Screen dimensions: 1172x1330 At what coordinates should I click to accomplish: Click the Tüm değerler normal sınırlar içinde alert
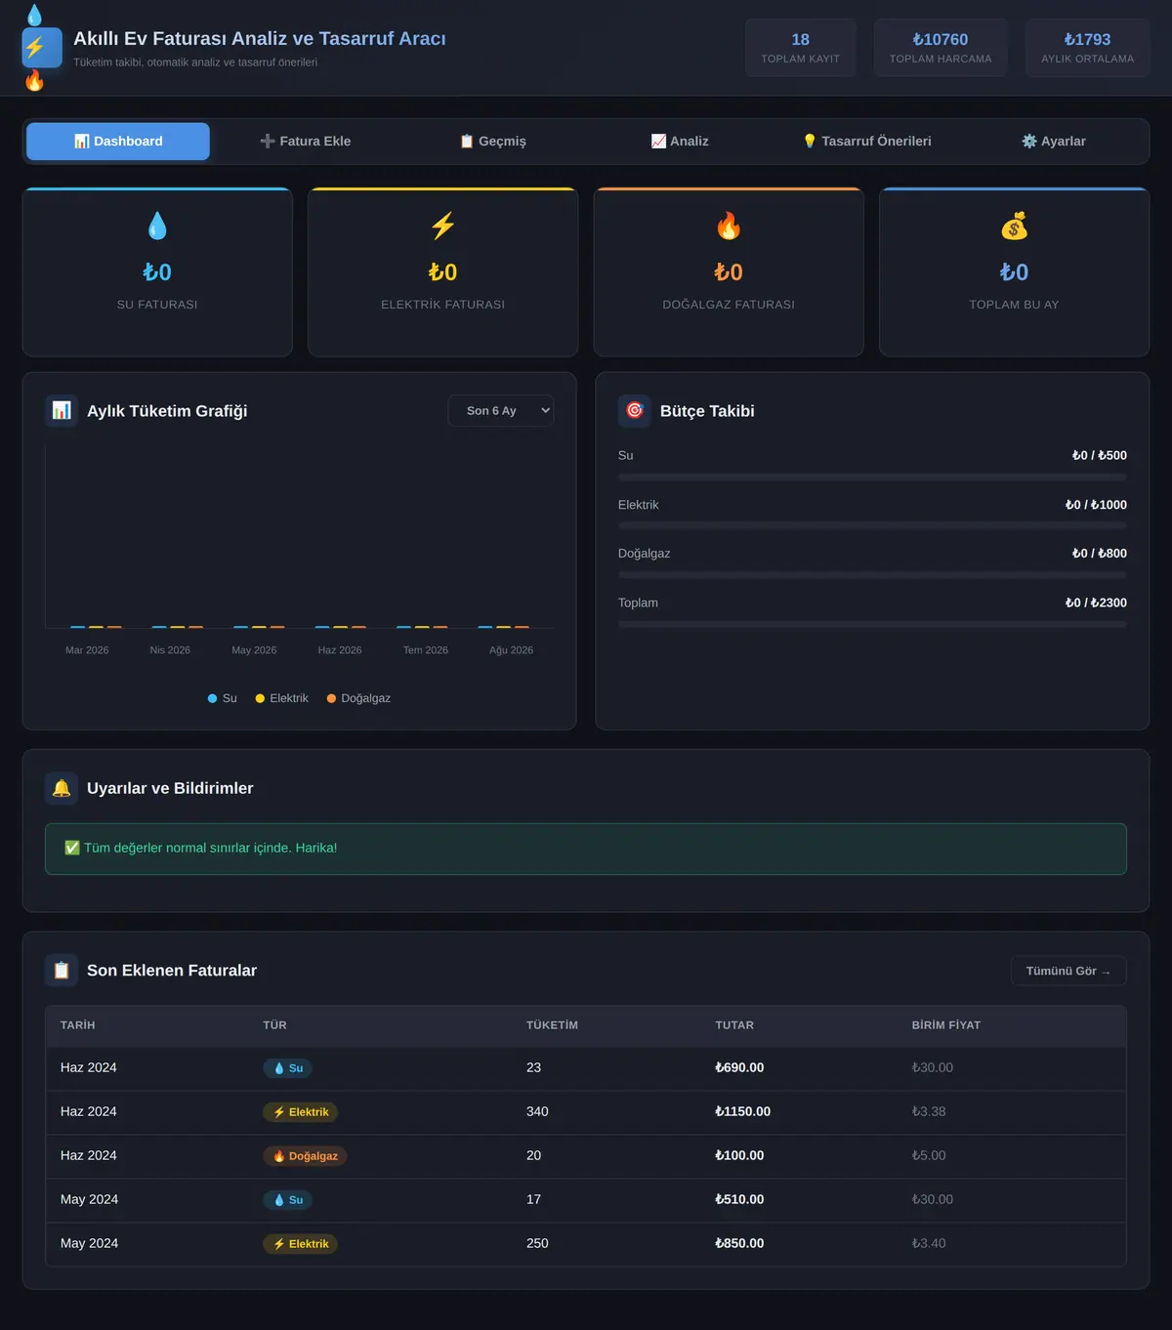pos(586,849)
